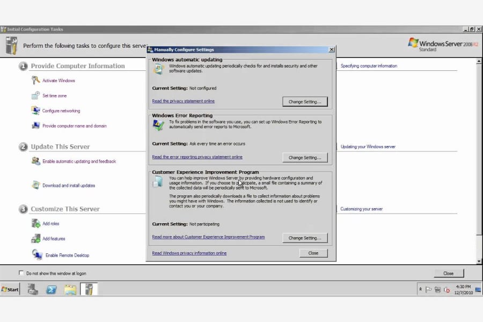Change the Windows automatic updating setting
Image resolution: width=483 pixels, height=322 pixels.
(305, 101)
